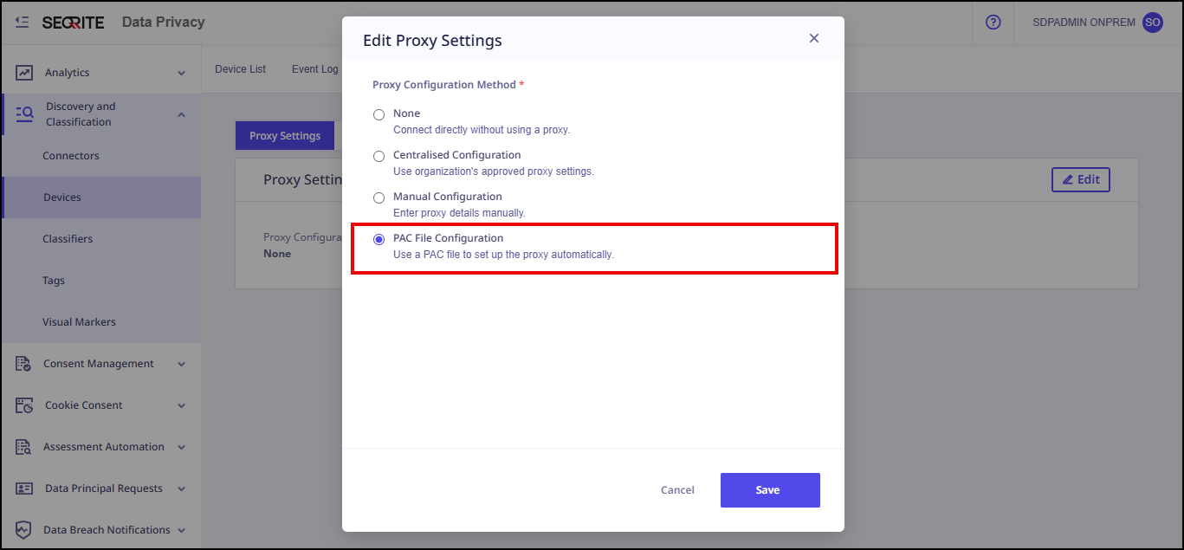Viewport: 1184px width, 550px height.
Task: Expand the Analytics menu chevron
Action: [181, 74]
